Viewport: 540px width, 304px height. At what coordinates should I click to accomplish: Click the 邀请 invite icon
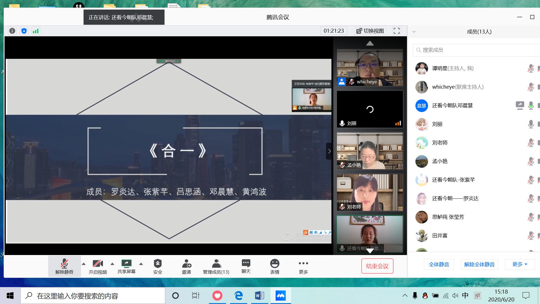click(186, 266)
